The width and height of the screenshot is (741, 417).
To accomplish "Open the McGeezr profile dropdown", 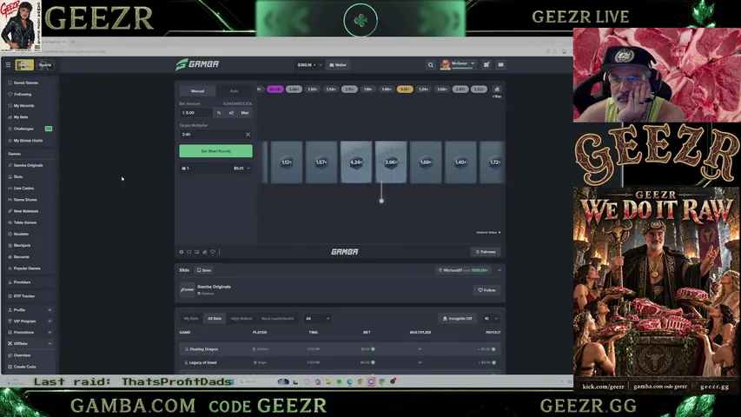I will click(458, 64).
